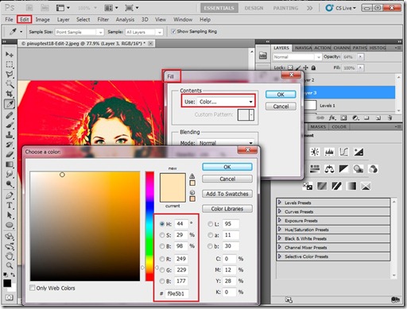407x309 pixels.
Task: Select the Pen tool
Action: (x=10, y=195)
